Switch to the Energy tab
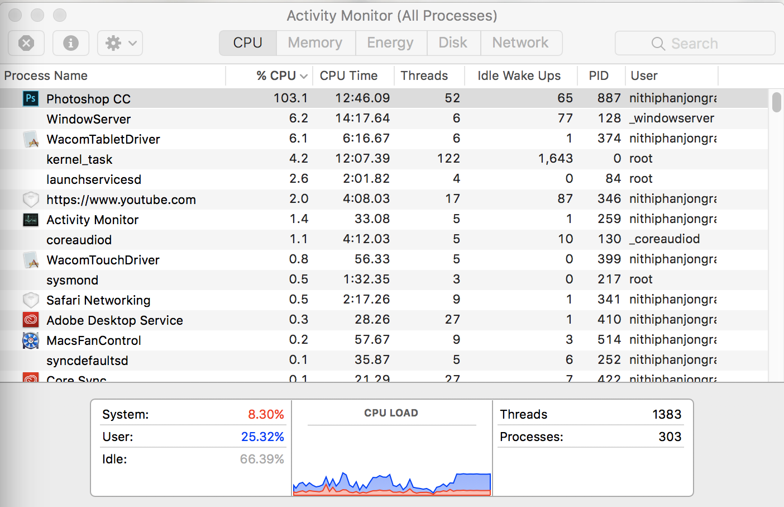This screenshot has width=784, height=507. 390,43
